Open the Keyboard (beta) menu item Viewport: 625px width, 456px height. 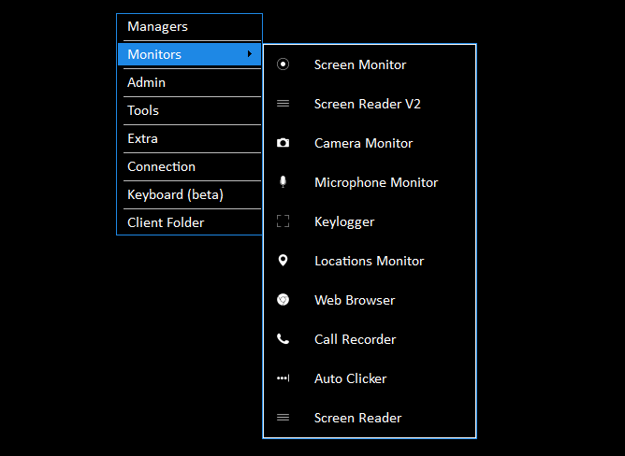click(175, 194)
